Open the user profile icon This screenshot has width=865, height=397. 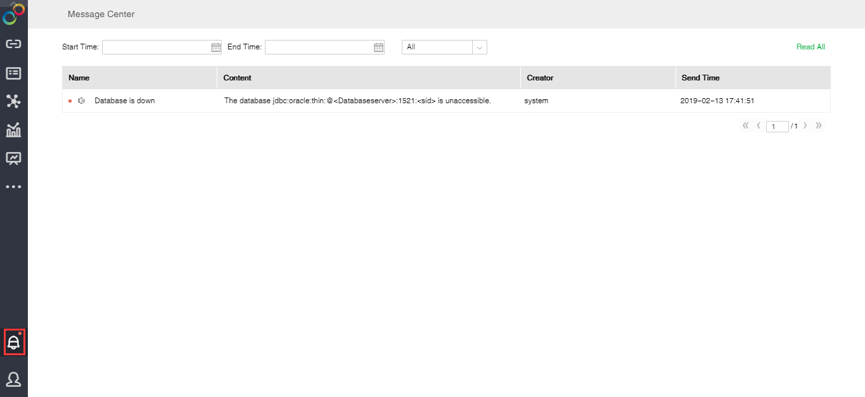click(13, 379)
